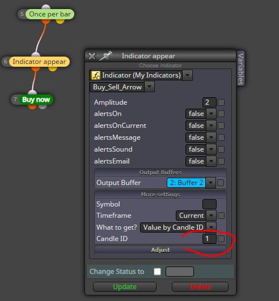
Task: Open the Variables side tab
Action: point(240,68)
